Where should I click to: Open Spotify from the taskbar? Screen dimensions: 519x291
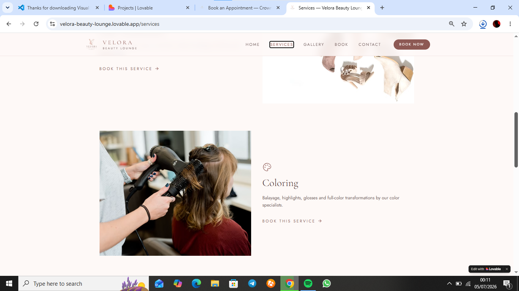click(x=308, y=283)
